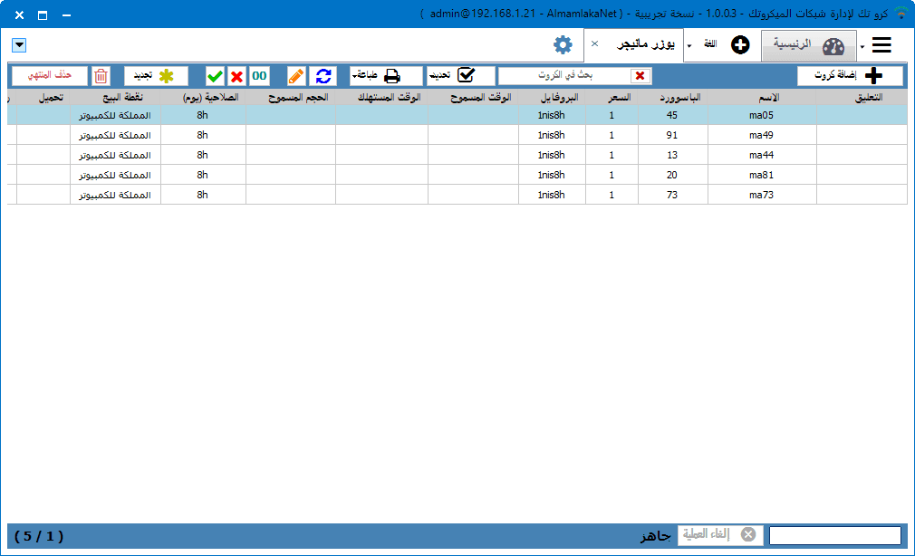Sort by the البروفايل column header
This screenshot has height=556, width=915.
click(552, 98)
